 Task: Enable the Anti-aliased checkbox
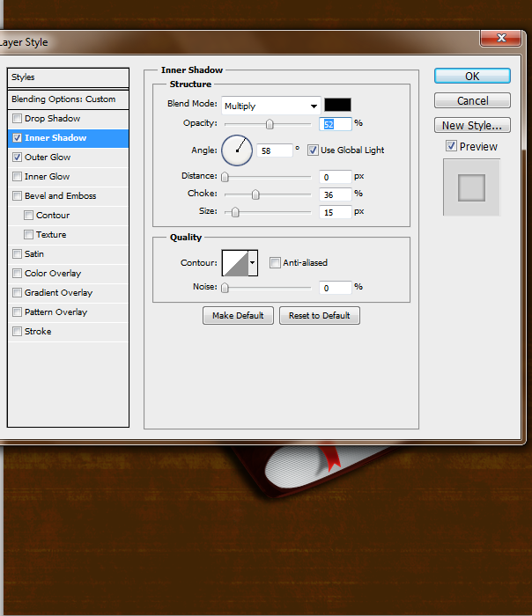tap(275, 262)
